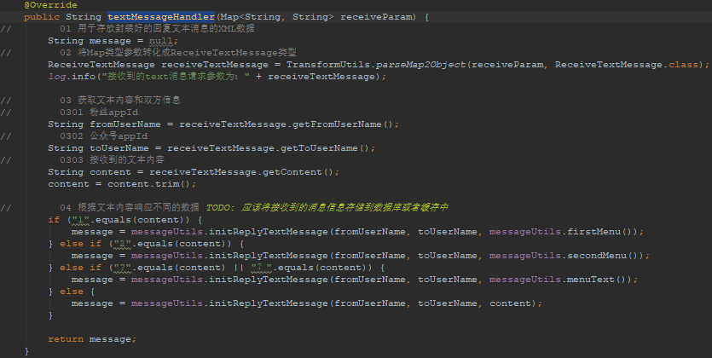Click the firstMenu() call
The height and width of the screenshot is (358, 712).
pos(599,232)
